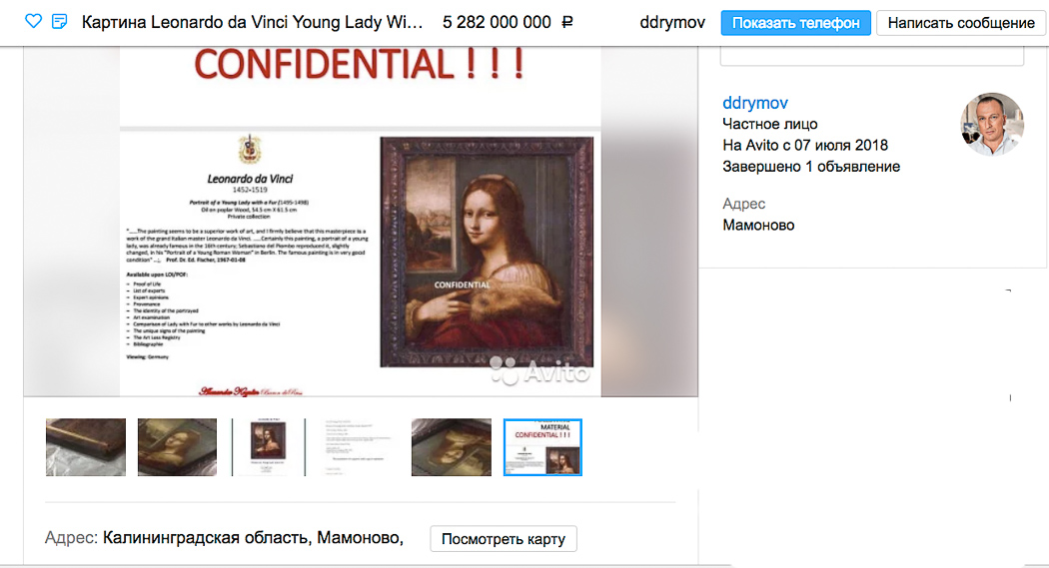This screenshot has width=1049, height=568.
Task: Select the sixth thumbnail marked CONFIDENTIAL
Action: tap(542, 447)
